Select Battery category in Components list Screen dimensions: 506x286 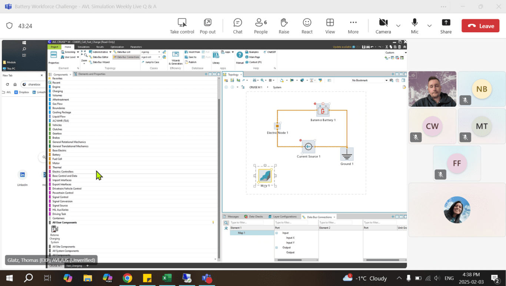[x=56, y=155]
